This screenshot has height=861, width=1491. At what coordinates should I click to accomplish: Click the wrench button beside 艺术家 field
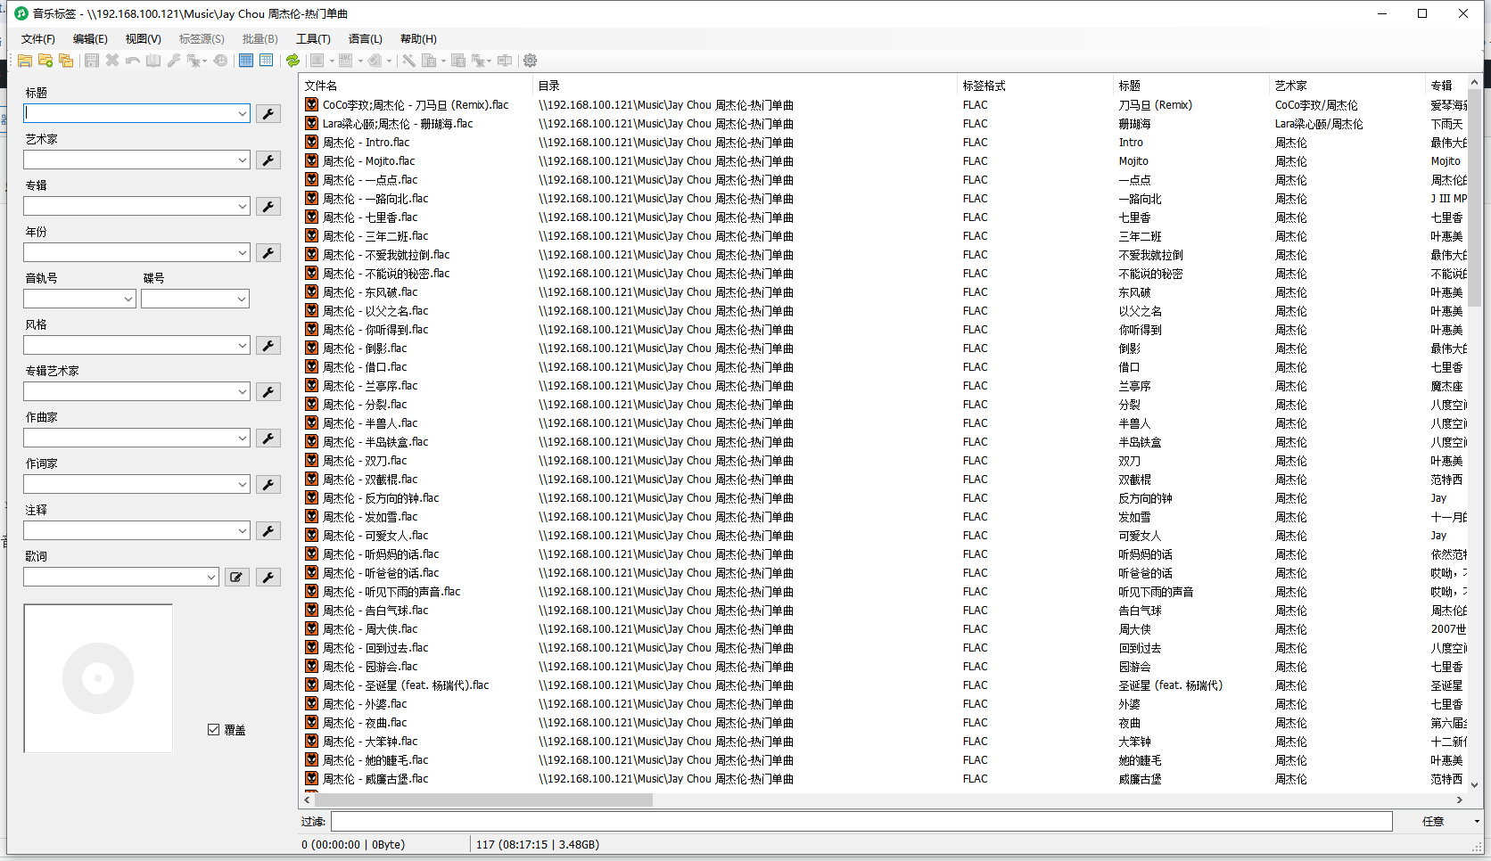tap(268, 160)
